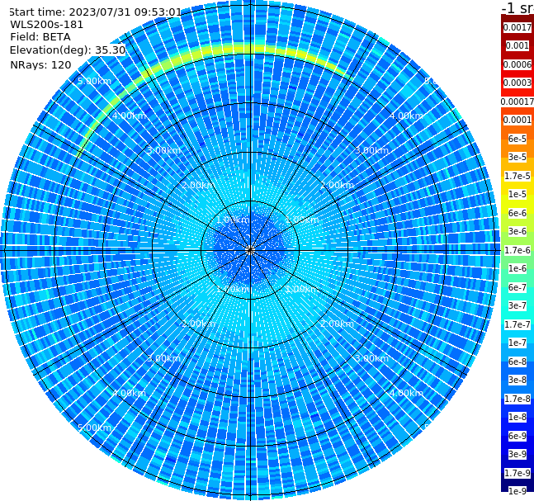Click the 1.7e-7 colorbar label

[517, 324]
